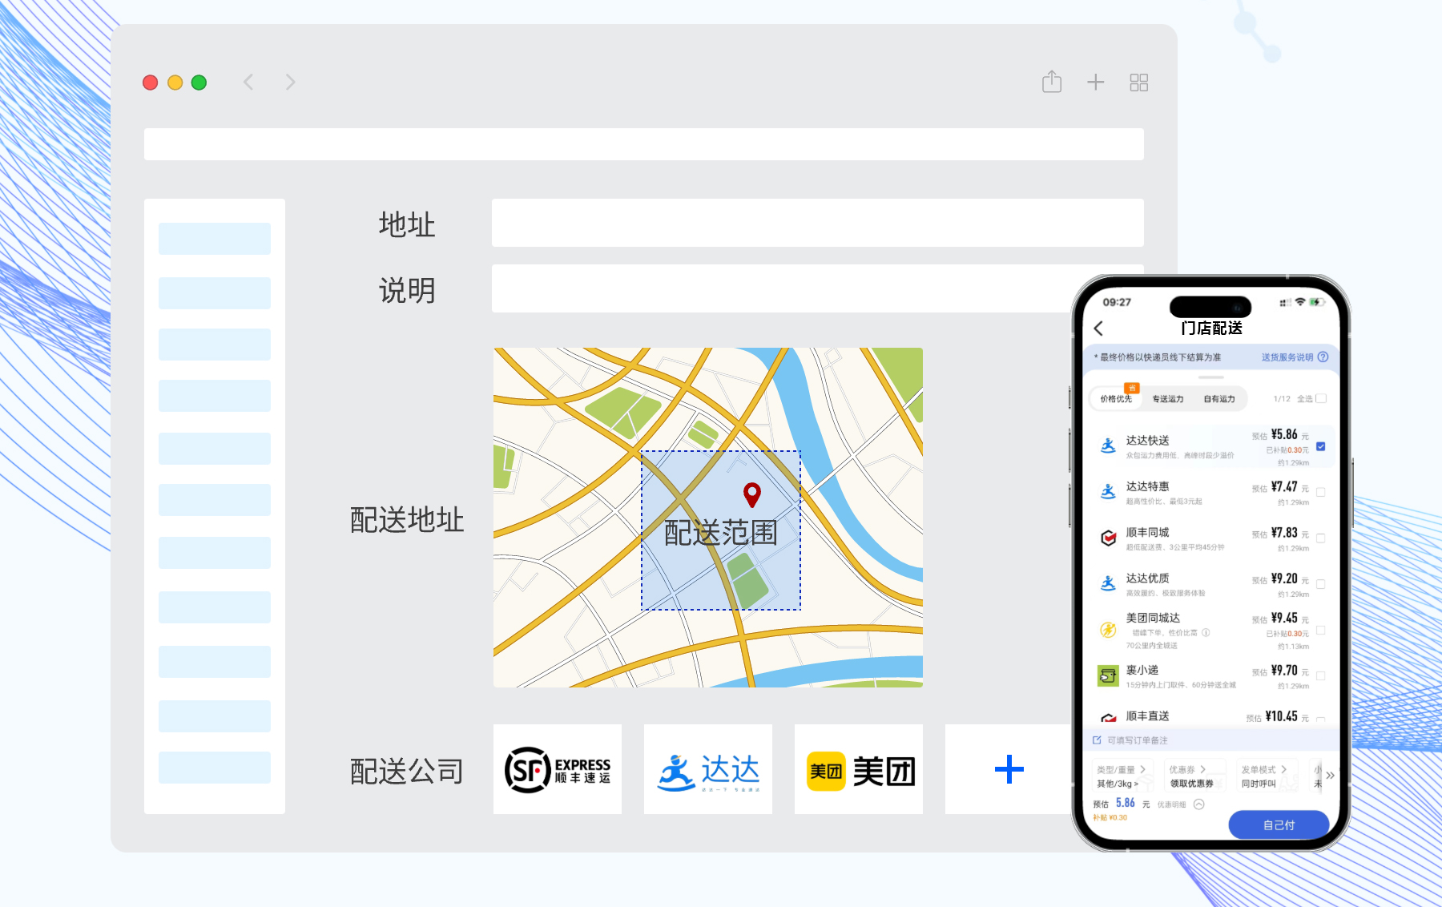This screenshot has width=1442, height=907.
Task: Tap the 自己付 payment button
Action: [x=1278, y=824]
